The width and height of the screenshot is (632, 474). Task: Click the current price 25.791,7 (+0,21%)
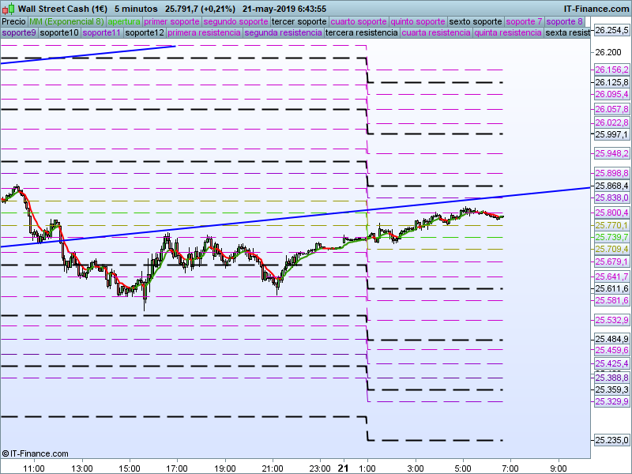click(x=201, y=9)
